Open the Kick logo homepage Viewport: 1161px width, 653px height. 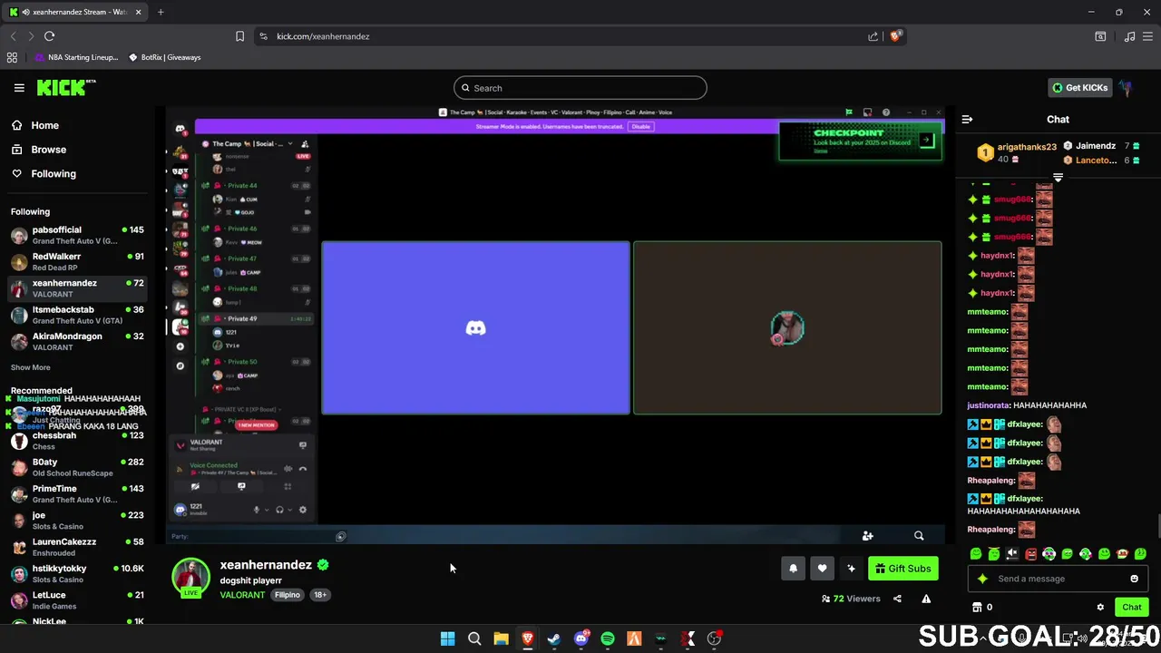point(65,88)
